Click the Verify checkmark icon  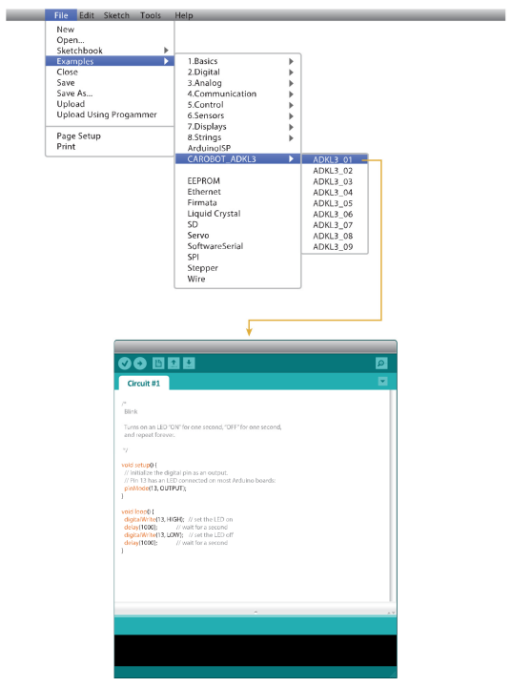124,364
